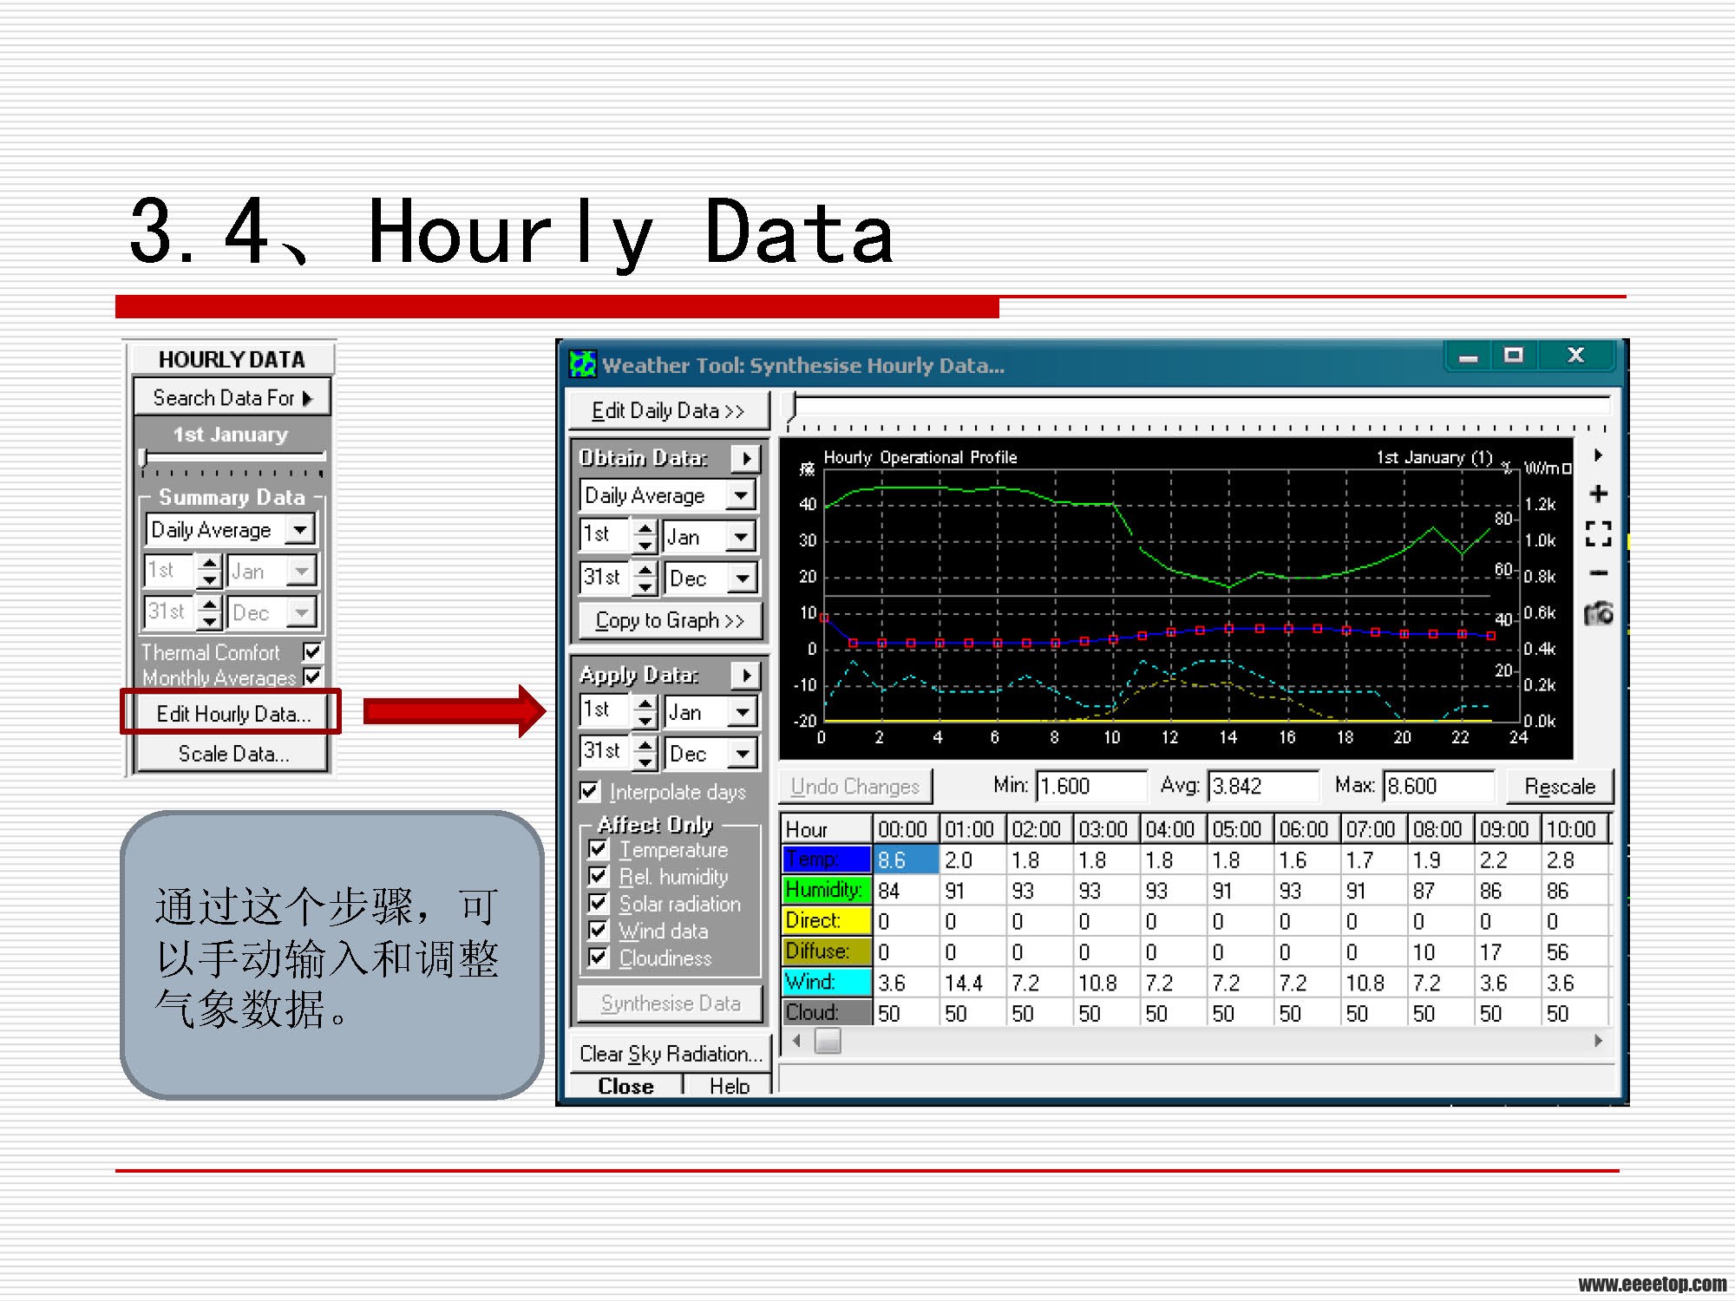1735x1301 pixels.
Task: Click the fit-to-view brackets icon beside graph
Action: (x=1598, y=533)
